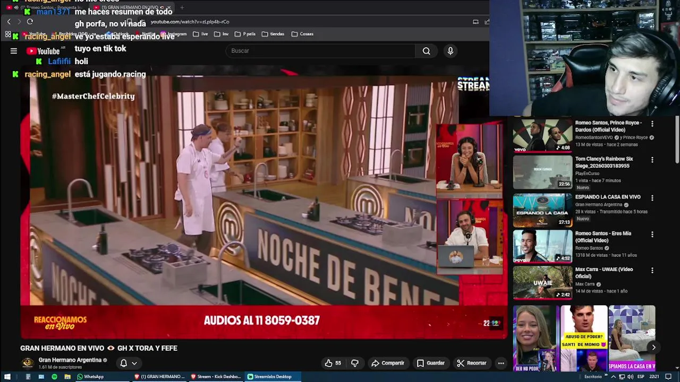Open Tom Clancy's Rainbow Six Siege video thumbnail
Image resolution: width=680 pixels, height=382 pixels.
[542, 172]
